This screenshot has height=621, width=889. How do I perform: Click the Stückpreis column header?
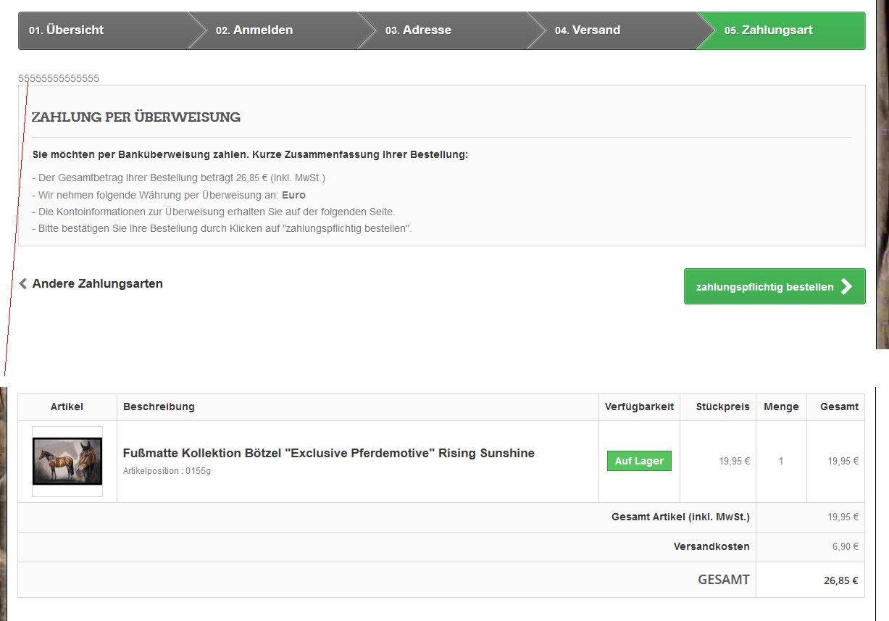pyautogui.click(x=722, y=407)
